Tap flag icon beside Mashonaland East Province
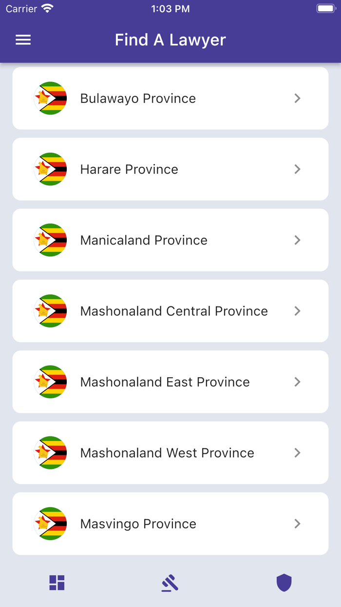The width and height of the screenshot is (341, 607). (51, 382)
